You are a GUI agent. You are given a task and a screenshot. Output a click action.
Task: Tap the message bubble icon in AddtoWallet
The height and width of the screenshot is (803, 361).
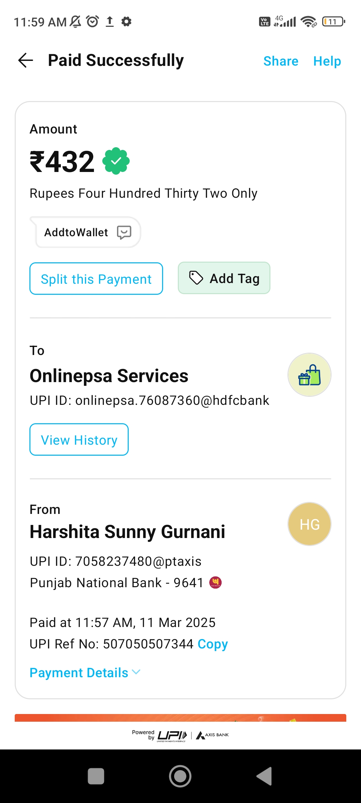point(124,232)
